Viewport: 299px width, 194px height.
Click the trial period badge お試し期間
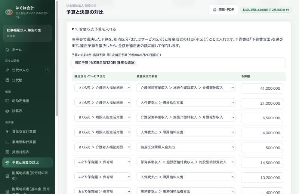point(266,10)
